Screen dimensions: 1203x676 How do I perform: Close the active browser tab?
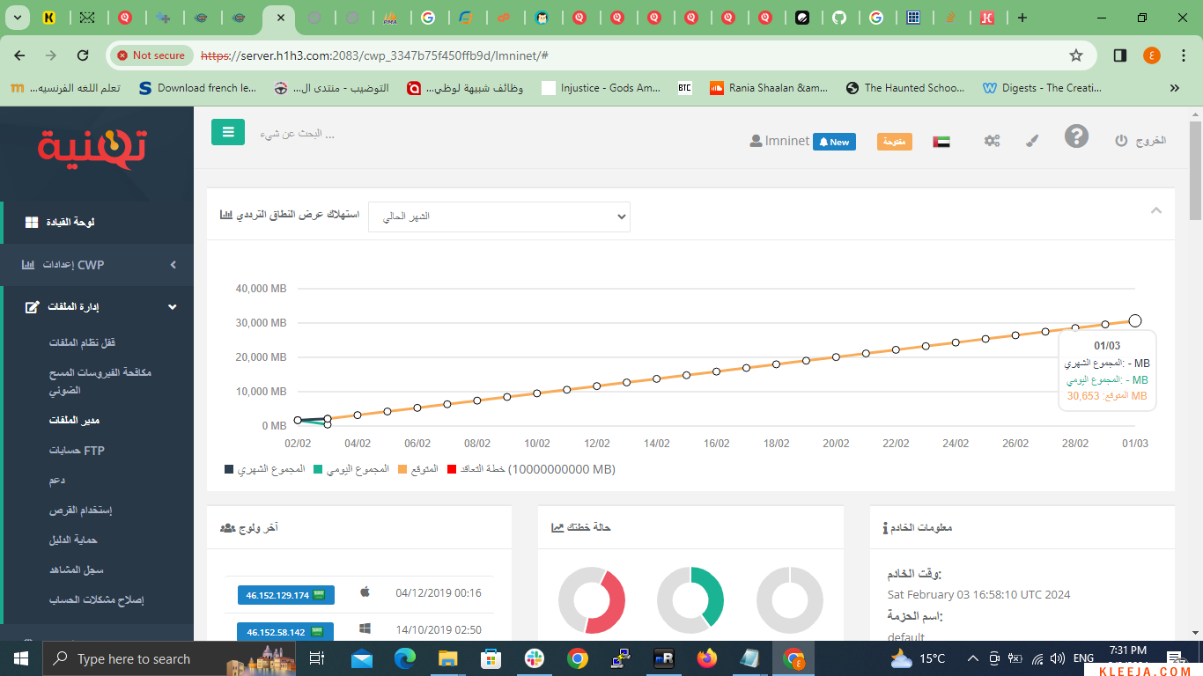280,18
